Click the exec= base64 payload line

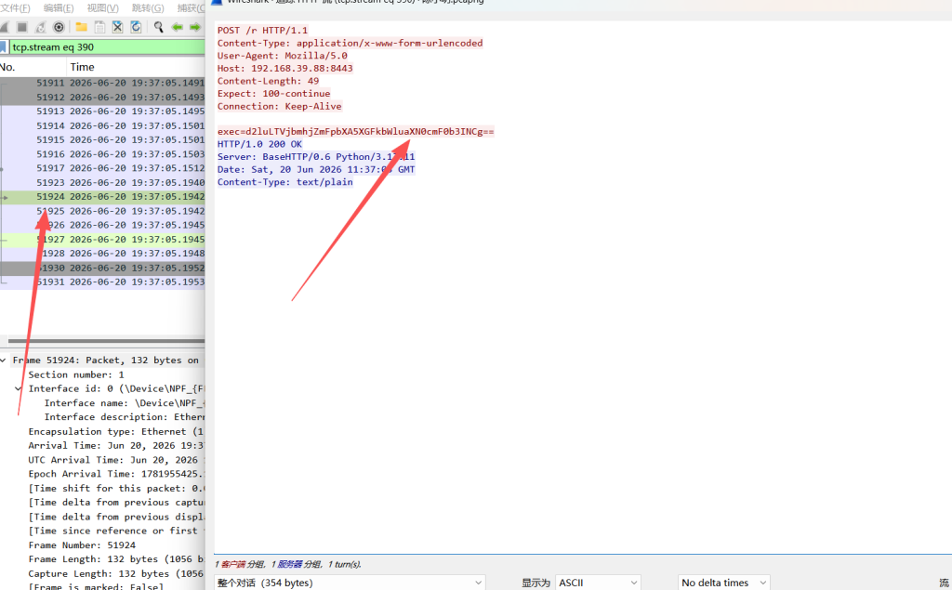(x=356, y=132)
